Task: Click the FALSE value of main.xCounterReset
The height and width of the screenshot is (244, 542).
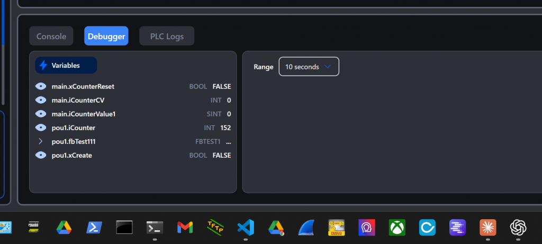Action: (222, 86)
